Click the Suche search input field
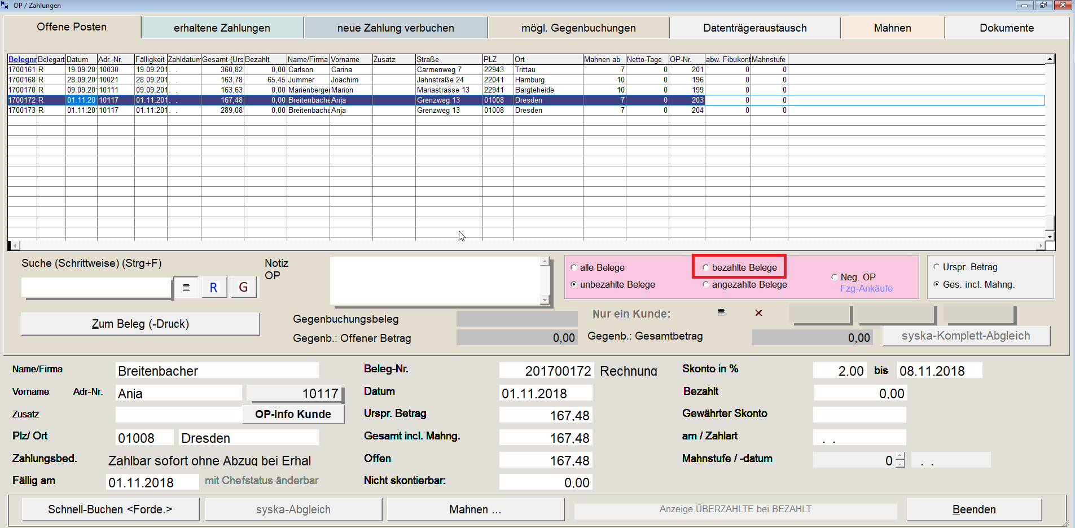This screenshot has width=1075, height=528. click(x=96, y=288)
